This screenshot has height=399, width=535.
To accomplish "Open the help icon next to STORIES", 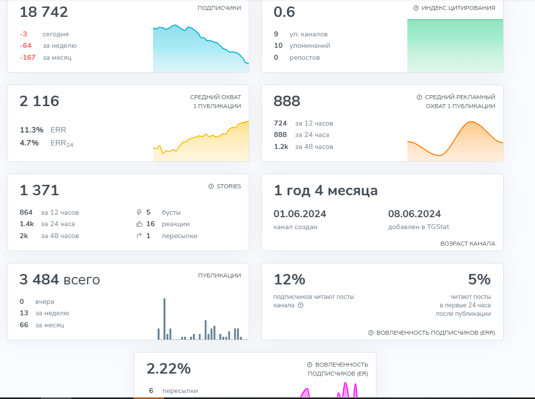I will click(211, 186).
